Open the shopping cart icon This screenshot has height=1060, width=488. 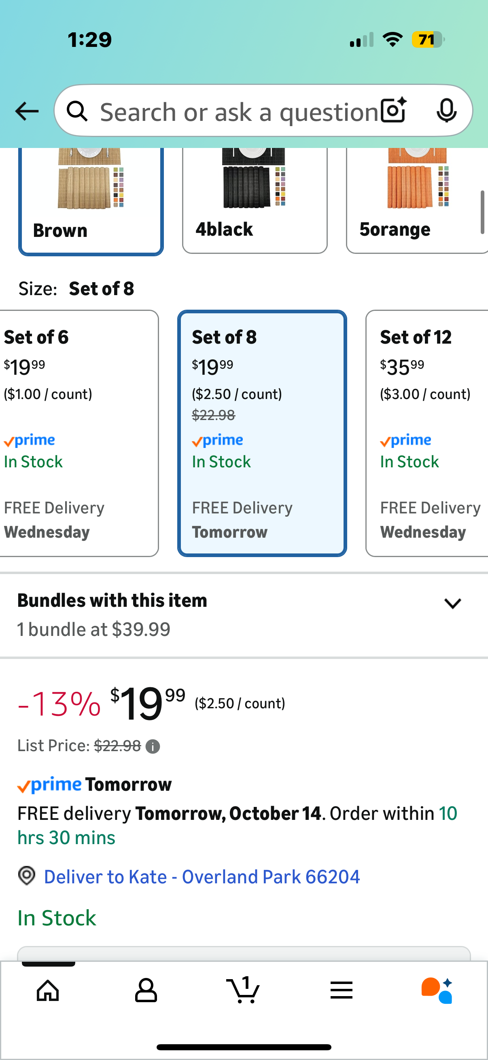click(x=243, y=990)
